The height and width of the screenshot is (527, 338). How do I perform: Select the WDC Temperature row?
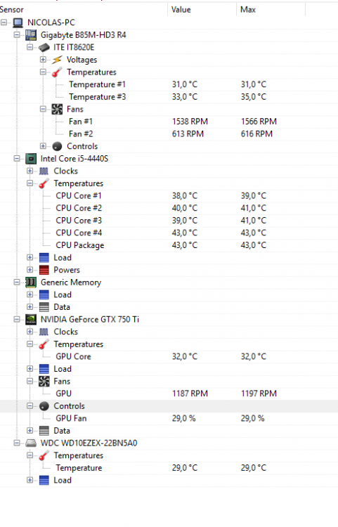coord(169,468)
